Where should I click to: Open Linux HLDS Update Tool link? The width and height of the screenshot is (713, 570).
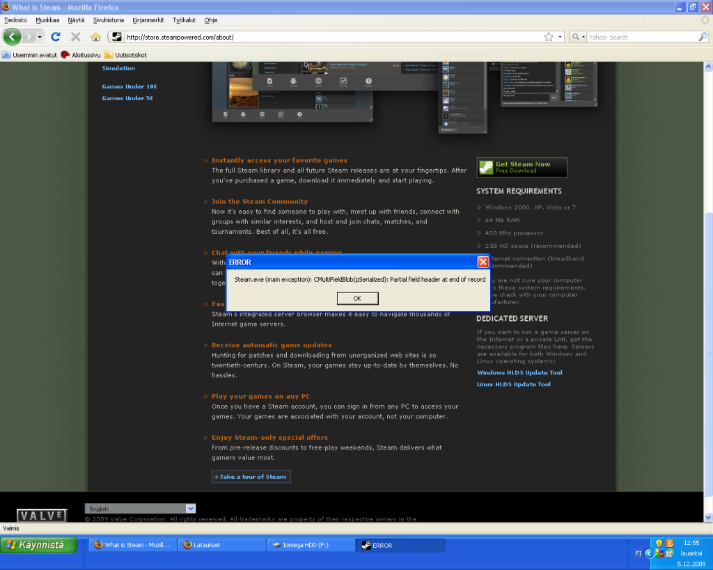click(514, 385)
